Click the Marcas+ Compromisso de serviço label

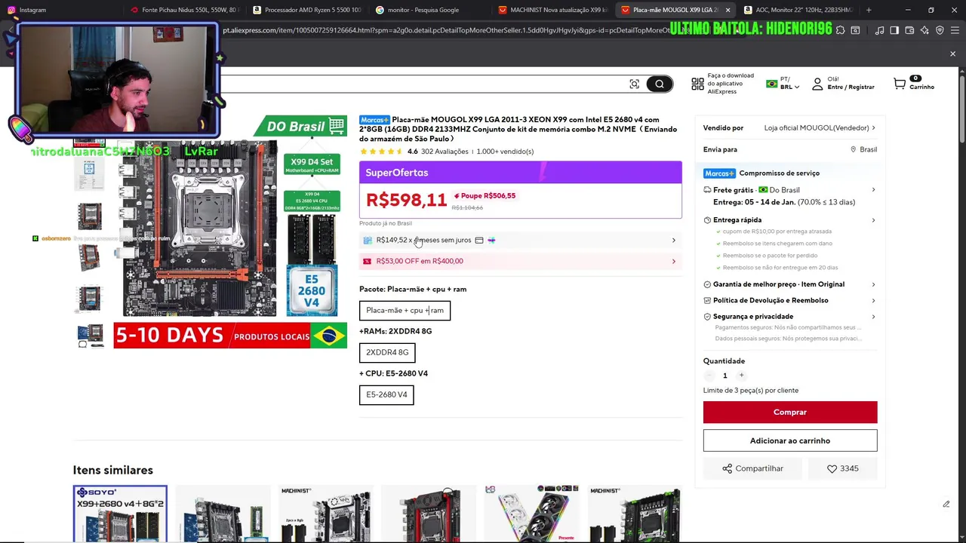coord(761,173)
